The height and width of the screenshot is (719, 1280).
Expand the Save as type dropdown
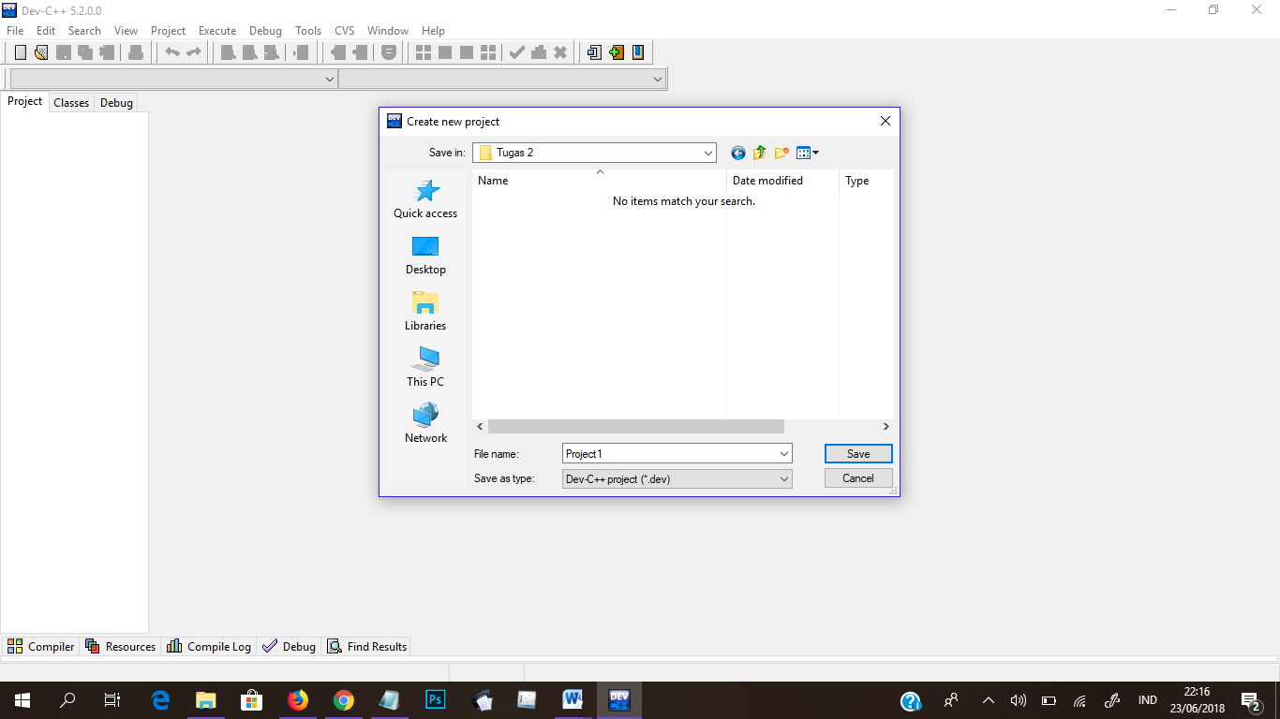pos(784,478)
